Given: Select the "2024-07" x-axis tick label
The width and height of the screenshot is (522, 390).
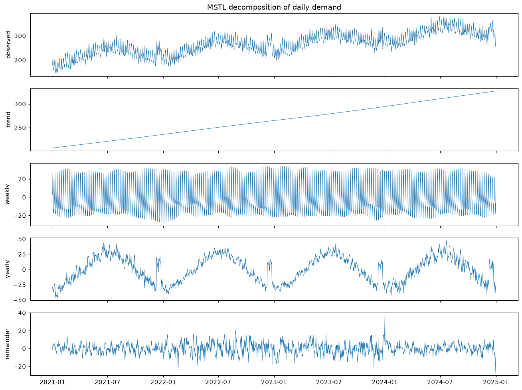Looking at the screenshot, I should coord(440,382).
